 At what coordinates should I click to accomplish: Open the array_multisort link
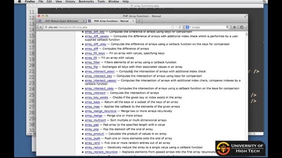(x=95, y=120)
